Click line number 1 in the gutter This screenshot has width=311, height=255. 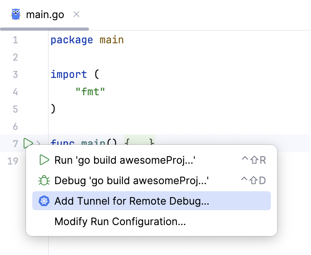coord(15,40)
